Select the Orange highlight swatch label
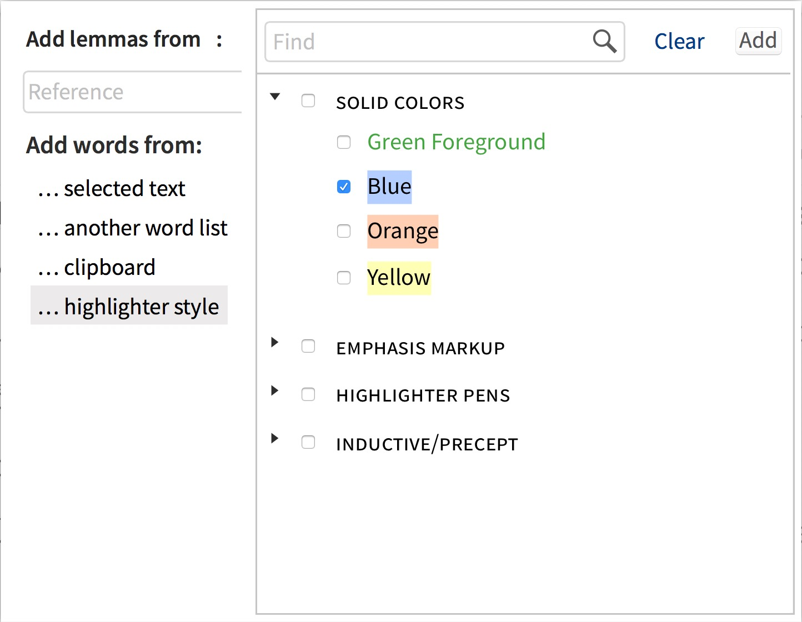802x622 pixels. click(403, 232)
